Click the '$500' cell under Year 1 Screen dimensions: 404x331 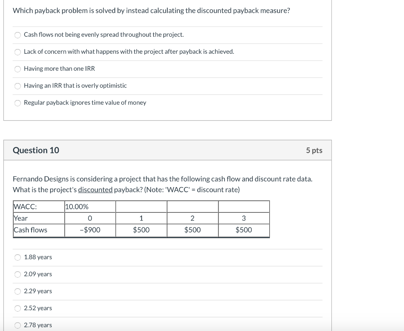click(141, 230)
